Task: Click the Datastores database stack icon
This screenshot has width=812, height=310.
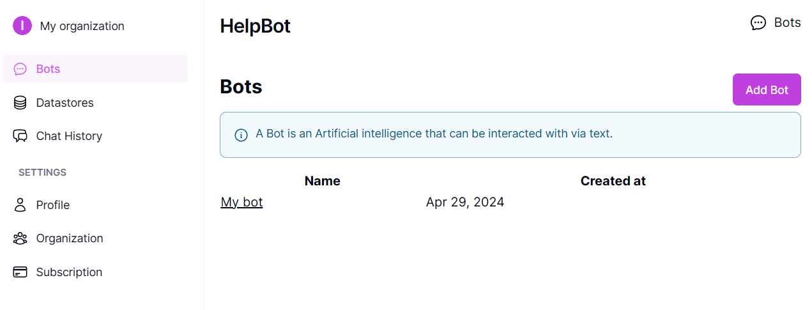Action: (x=20, y=103)
